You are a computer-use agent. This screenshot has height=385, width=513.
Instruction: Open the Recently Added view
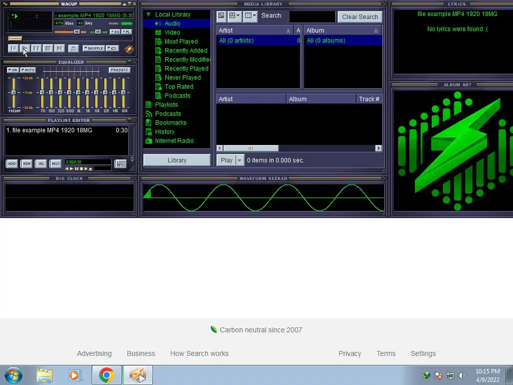click(186, 51)
